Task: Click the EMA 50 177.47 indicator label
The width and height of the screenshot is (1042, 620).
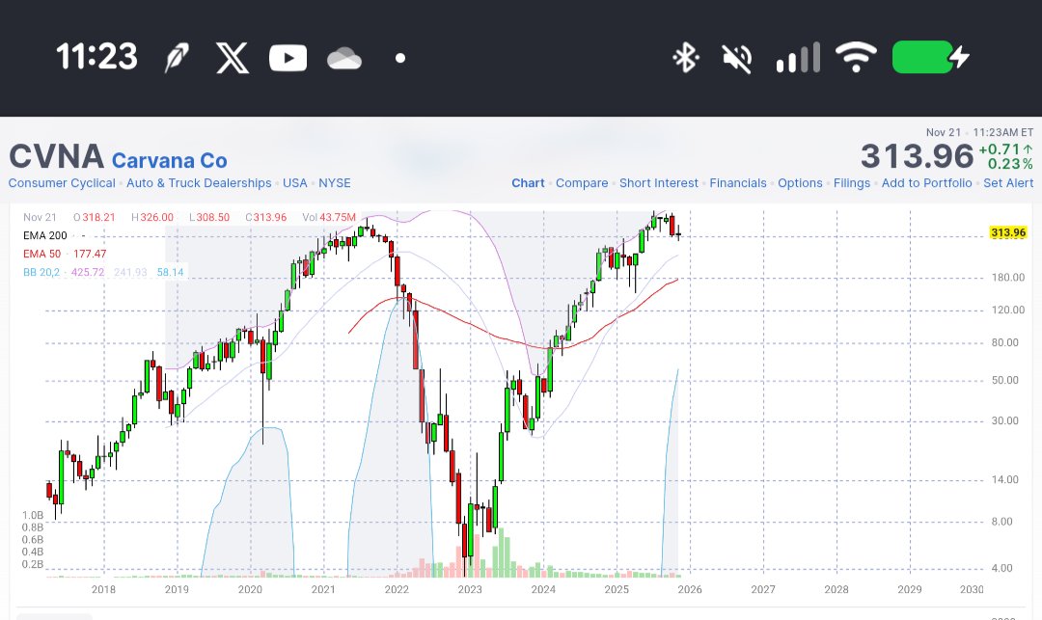Action: 65,254
